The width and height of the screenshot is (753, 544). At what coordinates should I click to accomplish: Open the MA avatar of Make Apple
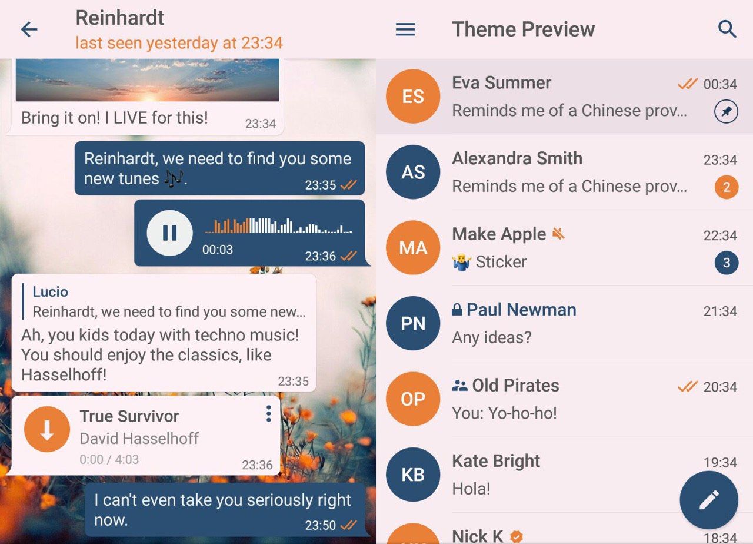pyautogui.click(x=413, y=248)
